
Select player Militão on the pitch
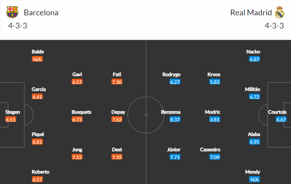pyautogui.click(x=253, y=89)
